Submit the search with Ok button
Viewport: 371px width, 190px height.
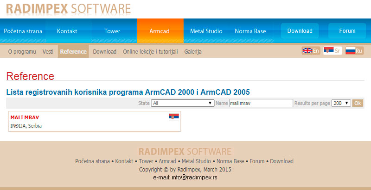point(358,103)
